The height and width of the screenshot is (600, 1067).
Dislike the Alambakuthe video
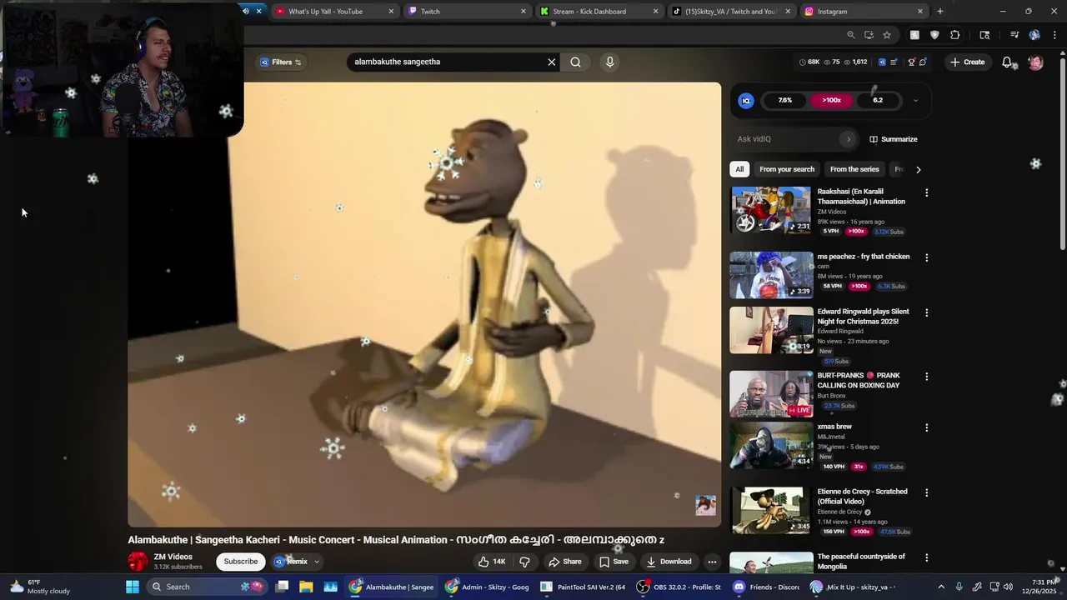tap(524, 562)
